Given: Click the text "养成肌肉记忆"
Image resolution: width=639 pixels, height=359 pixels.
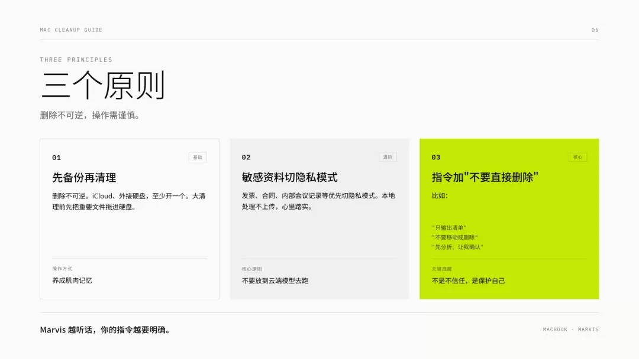Looking at the screenshot, I should tap(72, 280).
